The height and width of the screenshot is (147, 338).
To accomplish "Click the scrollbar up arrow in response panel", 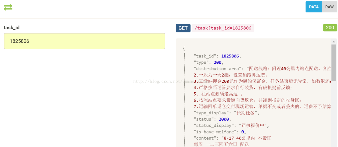I will [x=334, y=41].
